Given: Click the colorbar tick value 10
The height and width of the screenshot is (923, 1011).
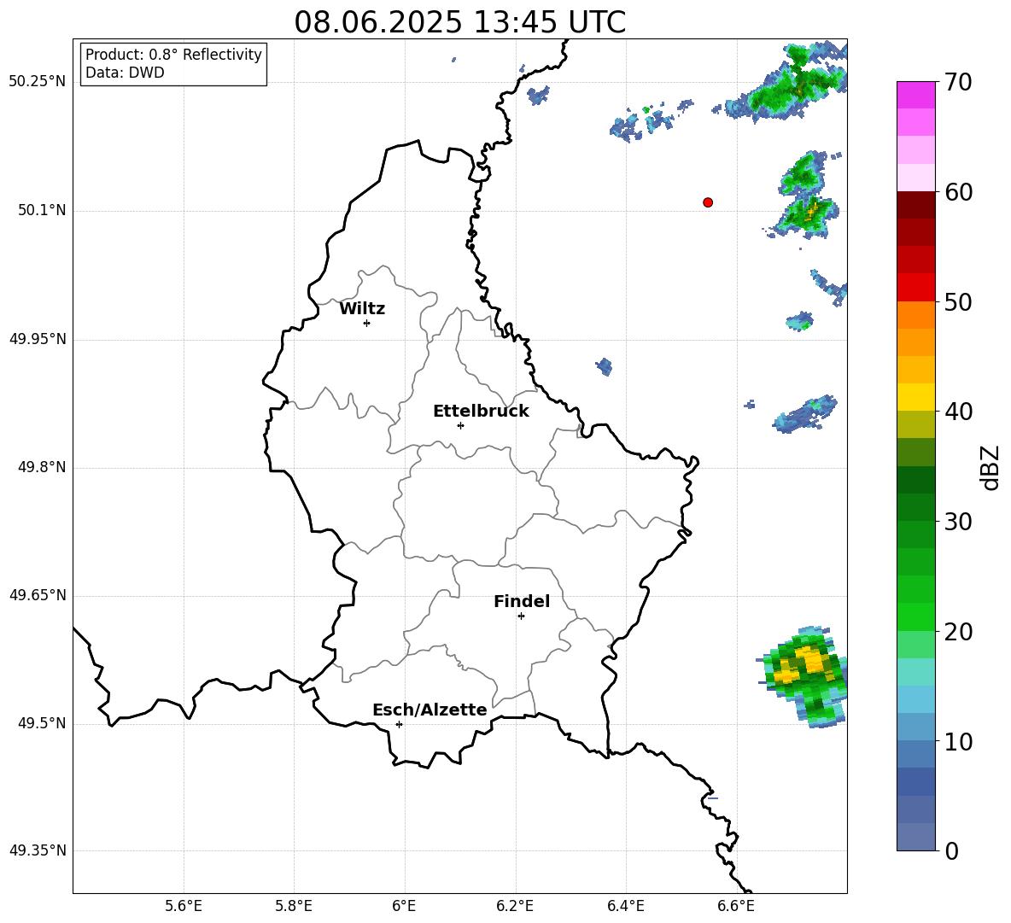Looking at the screenshot, I should 958,741.
